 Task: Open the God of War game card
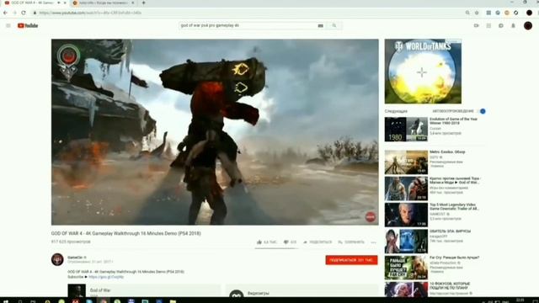(x=144, y=290)
